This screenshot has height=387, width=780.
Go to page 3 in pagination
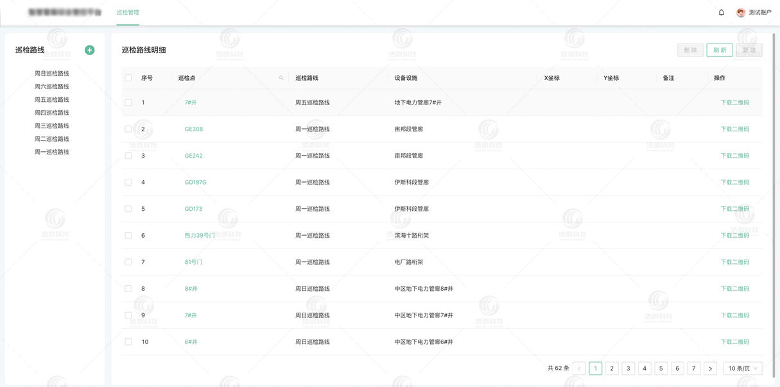click(628, 368)
